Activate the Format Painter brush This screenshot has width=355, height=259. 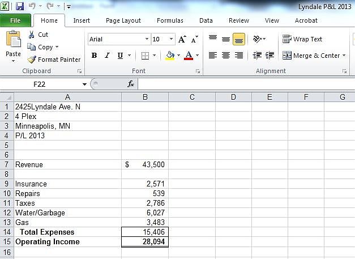click(x=32, y=60)
